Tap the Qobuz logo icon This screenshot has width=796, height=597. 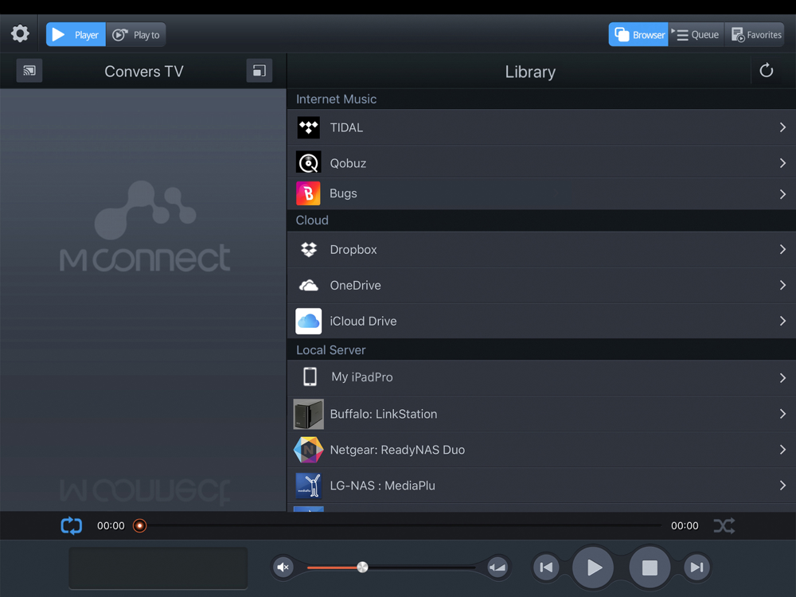(308, 163)
